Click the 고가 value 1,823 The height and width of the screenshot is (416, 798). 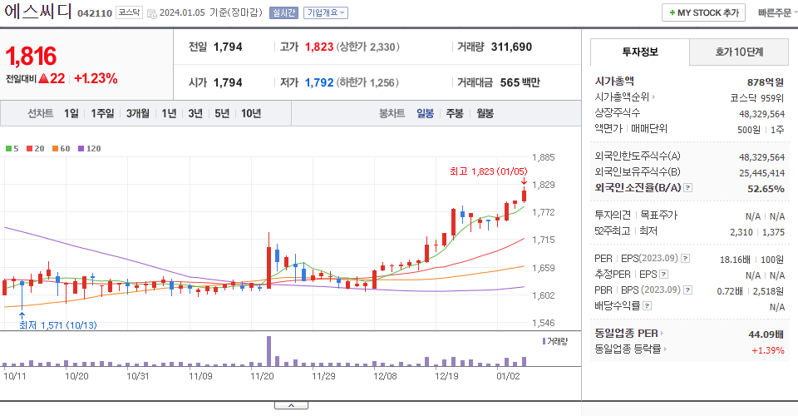click(x=319, y=47)
